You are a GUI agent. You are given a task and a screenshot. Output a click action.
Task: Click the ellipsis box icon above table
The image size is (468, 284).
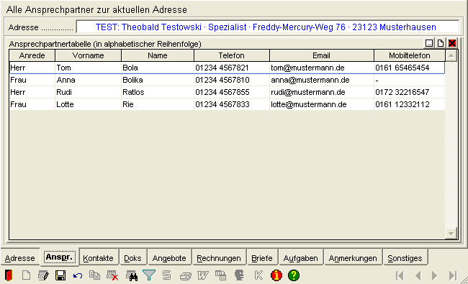click(x=429, y=43)
